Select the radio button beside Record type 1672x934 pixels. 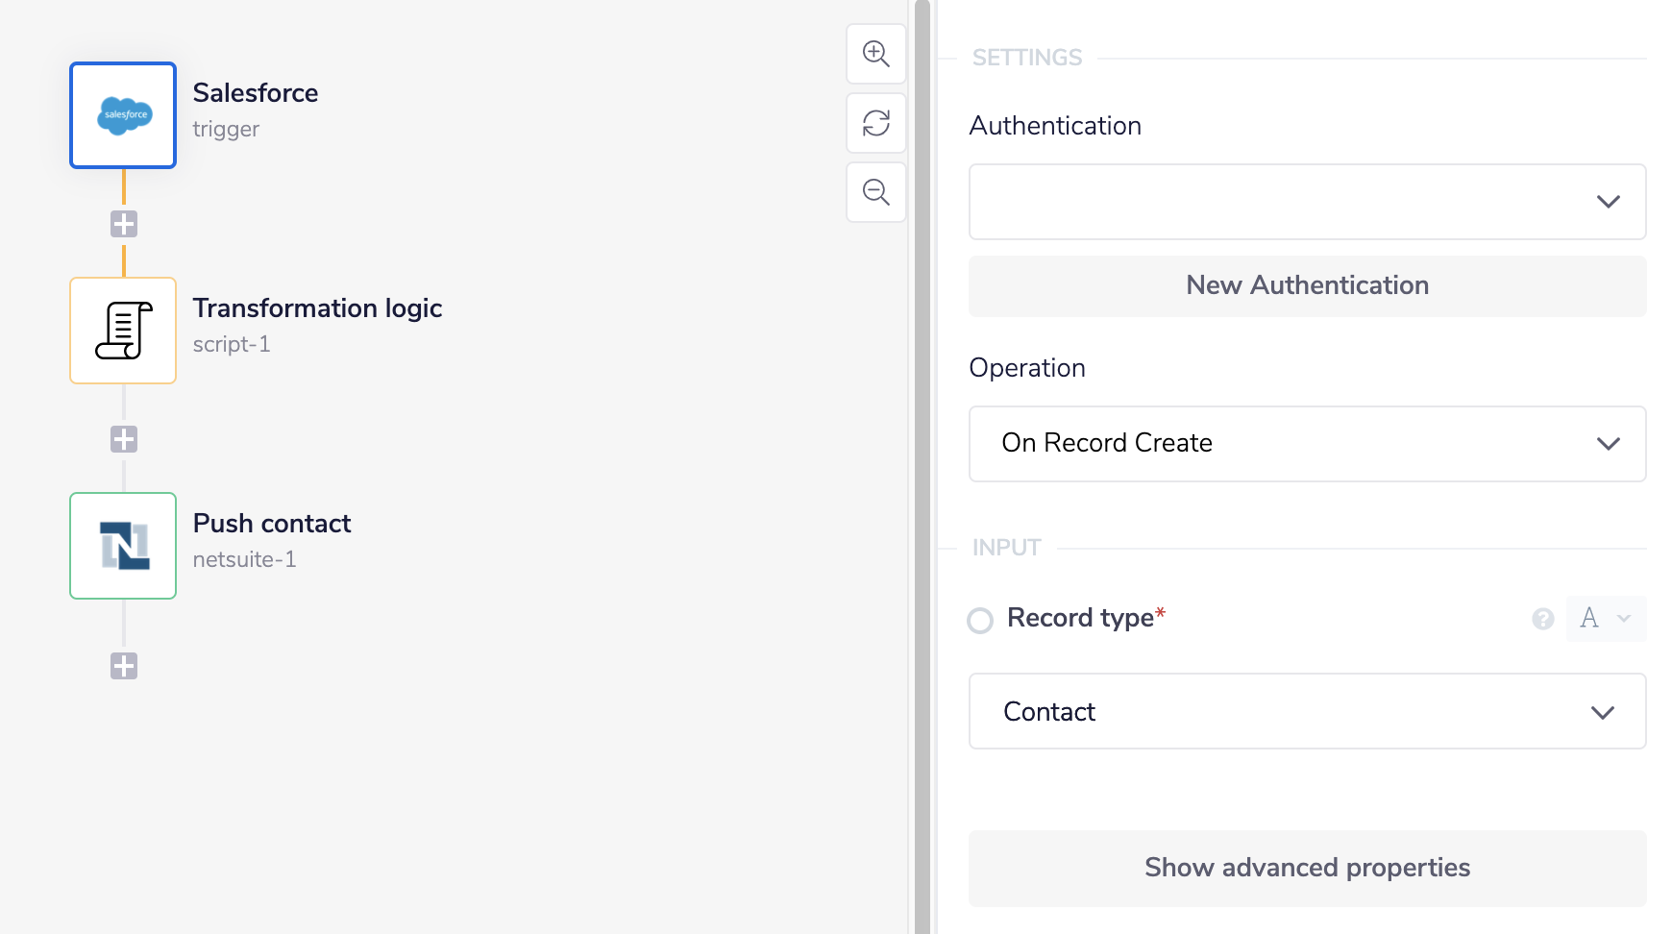pyautogui.click(x=979, y=621)
